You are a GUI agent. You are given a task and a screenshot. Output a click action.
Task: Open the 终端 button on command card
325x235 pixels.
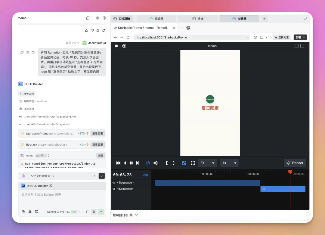tap(100, 156)
